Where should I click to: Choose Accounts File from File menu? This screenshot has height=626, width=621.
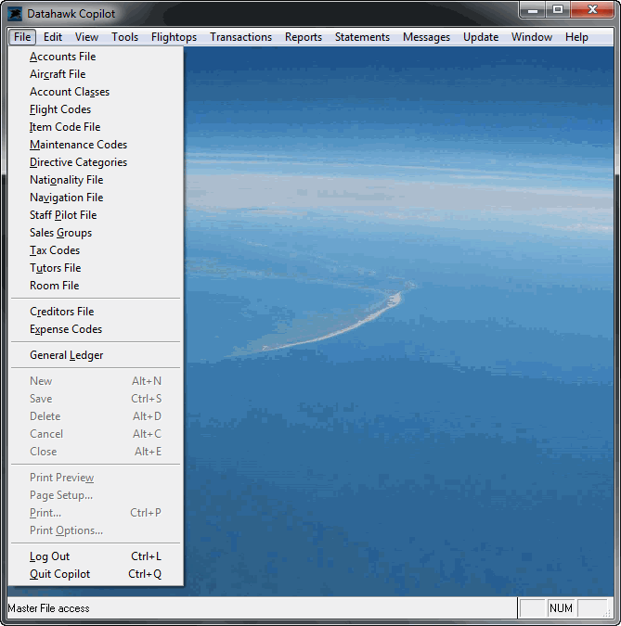coord(96,57)
